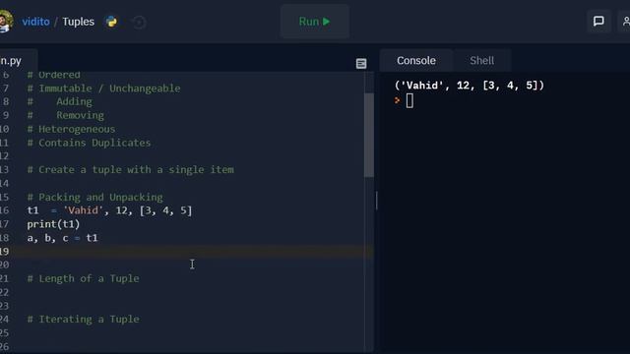The image size is (630, 354).
Task: Click line number 19 in gutter
Action: point(4,252)
